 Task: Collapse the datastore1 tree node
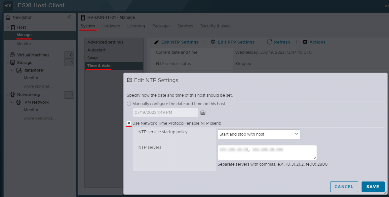point(12,70)
